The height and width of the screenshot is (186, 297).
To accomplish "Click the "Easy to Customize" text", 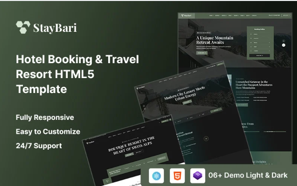I will point(48,132).
